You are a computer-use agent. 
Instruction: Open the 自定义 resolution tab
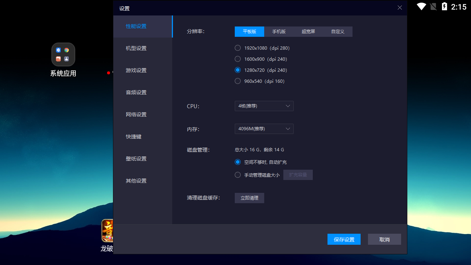338,32
